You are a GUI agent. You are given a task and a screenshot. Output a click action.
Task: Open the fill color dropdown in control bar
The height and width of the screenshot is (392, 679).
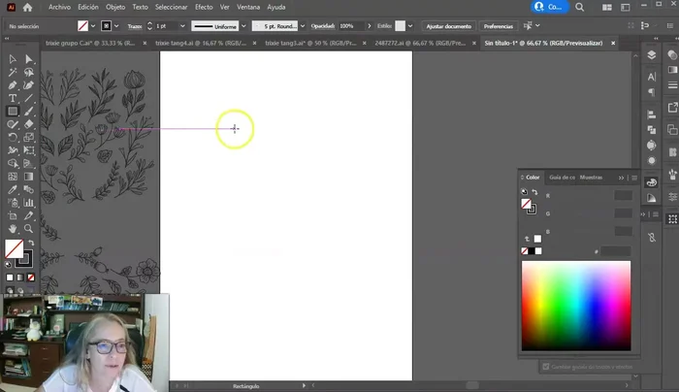[93, 26]
